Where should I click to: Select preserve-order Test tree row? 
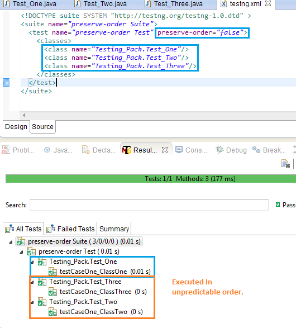point(73,251)
